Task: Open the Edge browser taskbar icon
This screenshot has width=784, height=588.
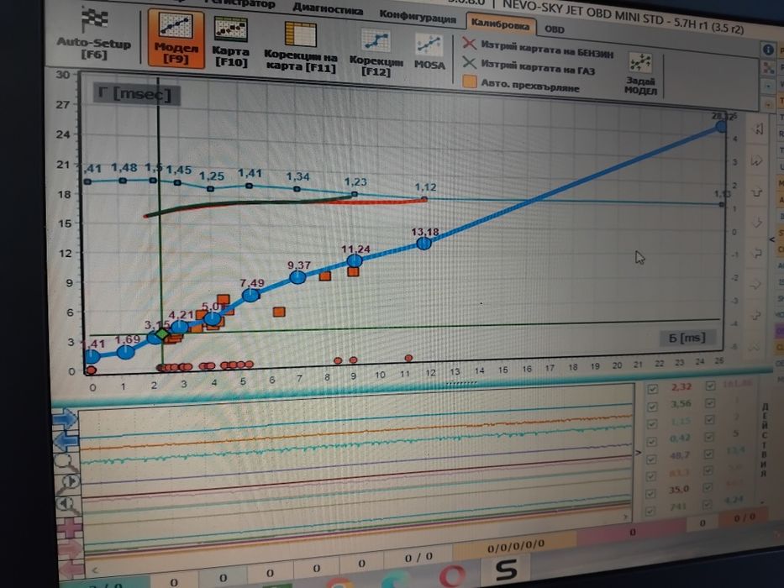Action: click(x=397, y=581)
